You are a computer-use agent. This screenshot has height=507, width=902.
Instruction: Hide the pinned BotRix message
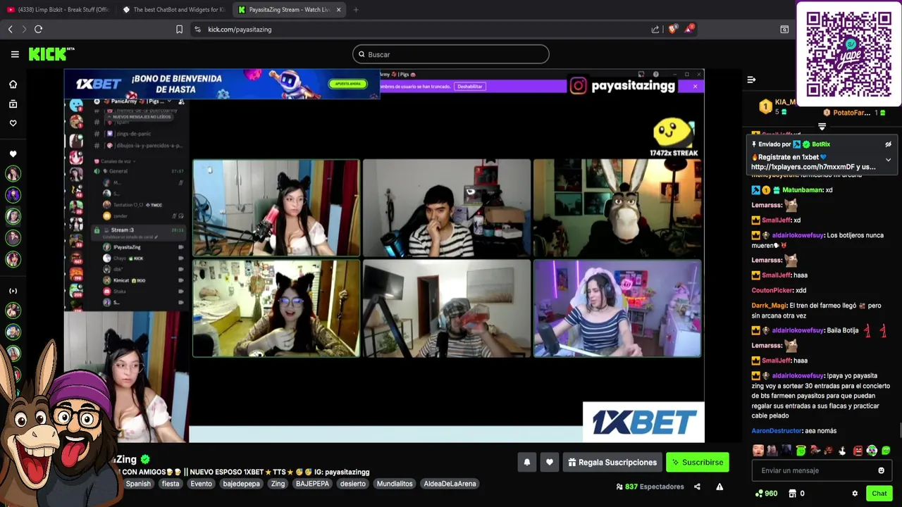click(x=888, y=144)
